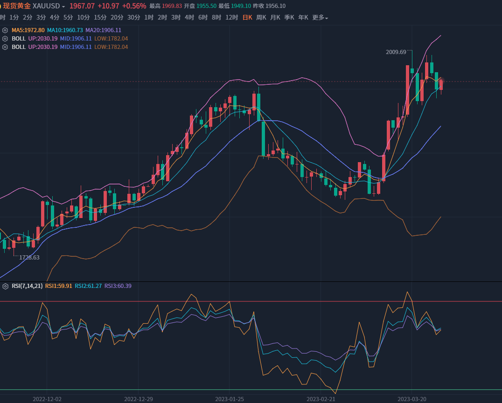This screenshot has height=403, width=502.
Task: Select the 15分 timeframe
Action: (100, 18)
